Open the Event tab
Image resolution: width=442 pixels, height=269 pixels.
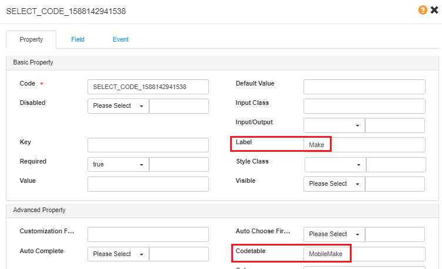120,39
